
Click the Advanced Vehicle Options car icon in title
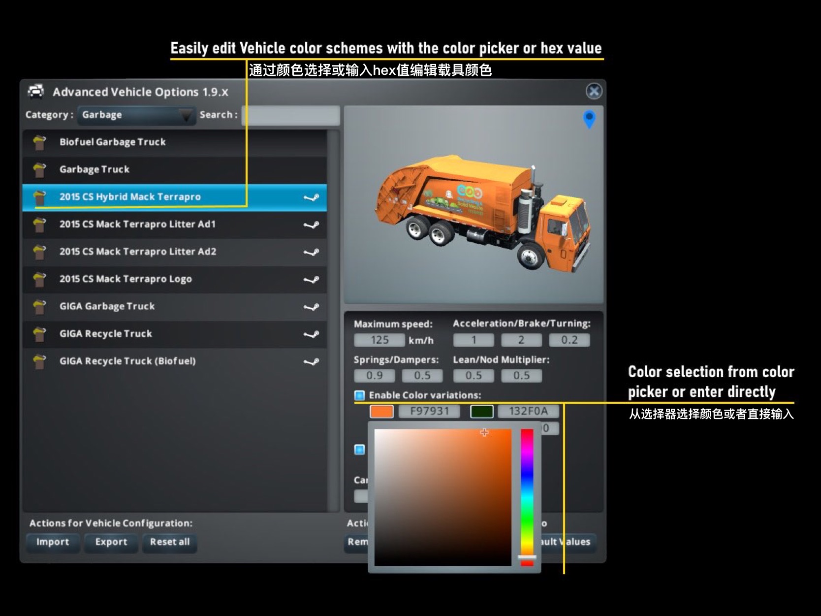pos(36,92)
